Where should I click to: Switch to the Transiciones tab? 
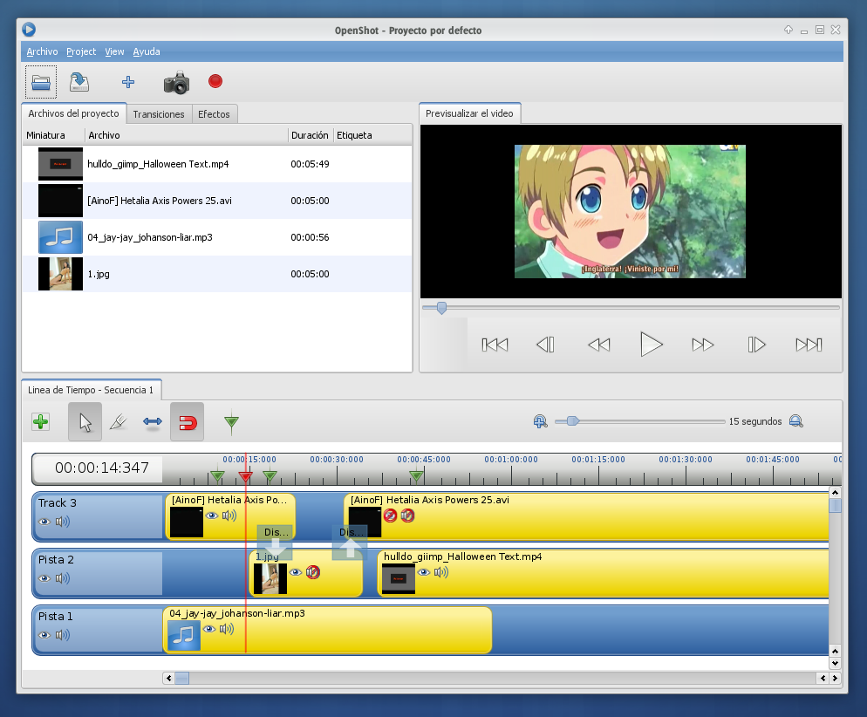pyautogui.click(x=159, y=114)
